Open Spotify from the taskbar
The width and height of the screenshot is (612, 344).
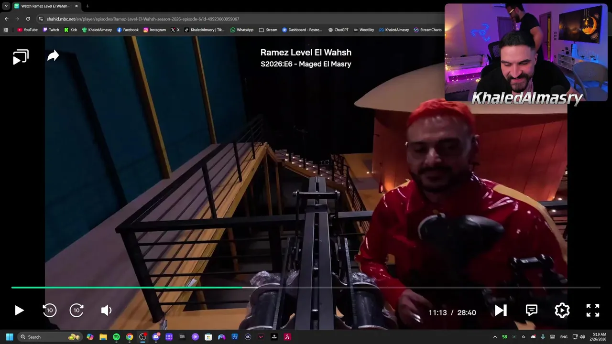point(116,337)
